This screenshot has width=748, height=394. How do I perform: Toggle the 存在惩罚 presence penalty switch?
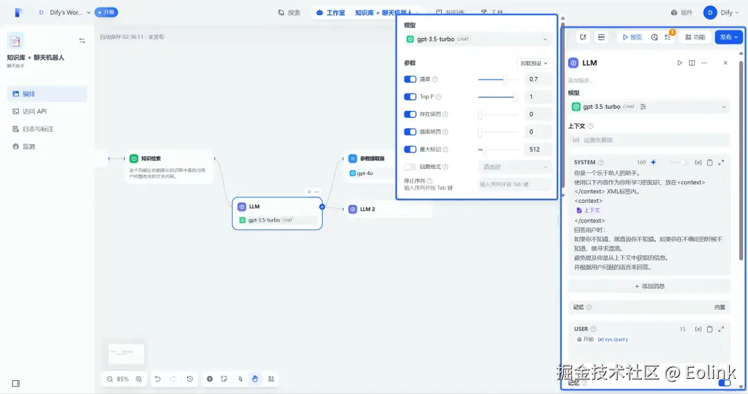coord(410,114)
